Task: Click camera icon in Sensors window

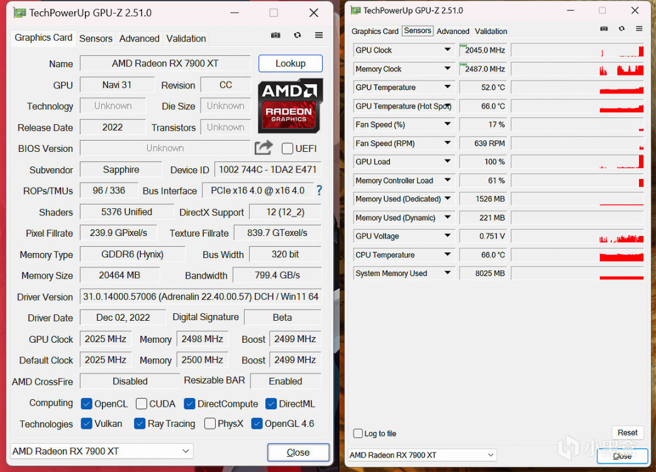Action: click(604, 28)
